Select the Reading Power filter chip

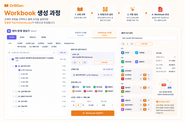(69, 43)
